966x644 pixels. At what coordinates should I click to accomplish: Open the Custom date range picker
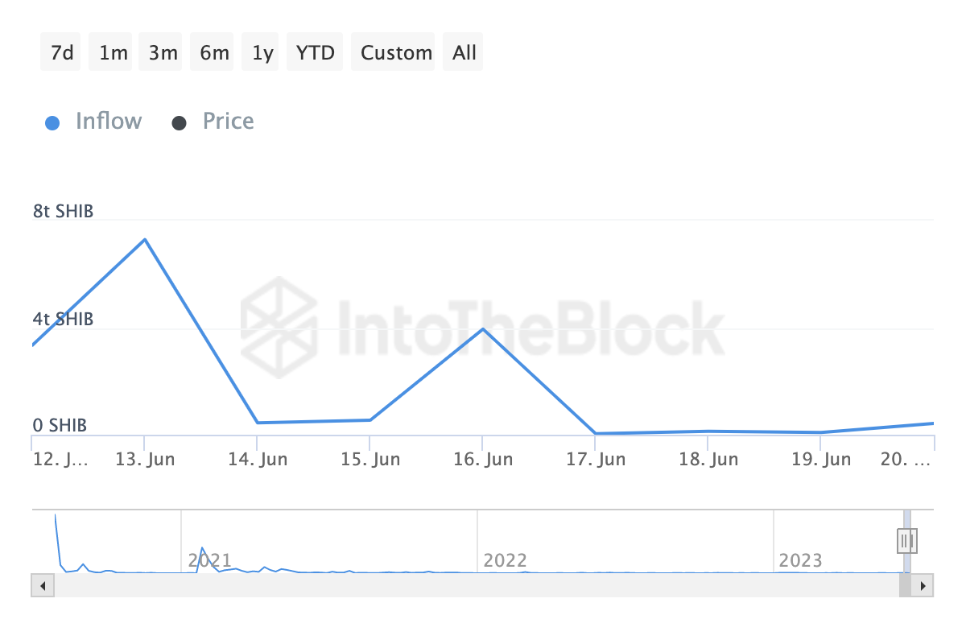click(396, 53)
